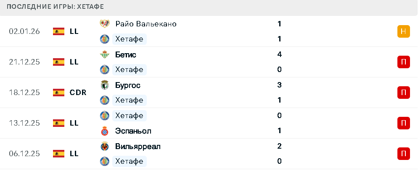Click the orange draw result badge
The image size is (418, 170).
point(403,31)
